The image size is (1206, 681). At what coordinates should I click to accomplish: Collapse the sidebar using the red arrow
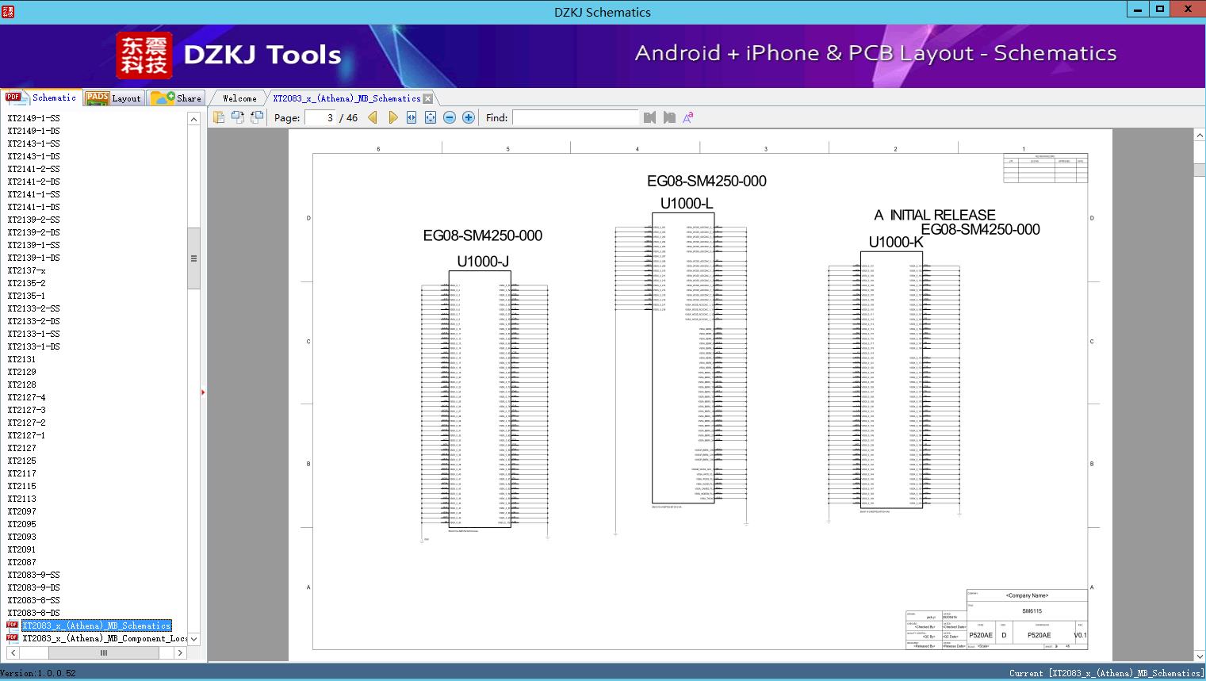[203, 392]
